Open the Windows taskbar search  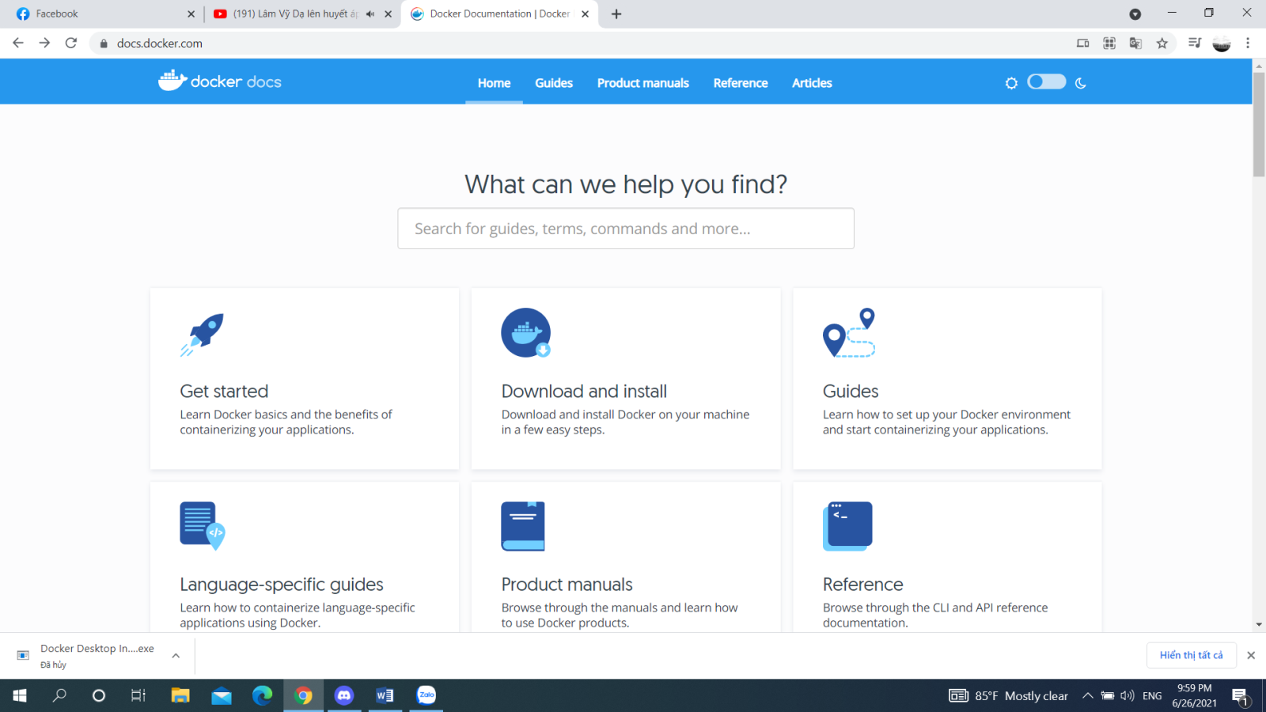point(59,695)
